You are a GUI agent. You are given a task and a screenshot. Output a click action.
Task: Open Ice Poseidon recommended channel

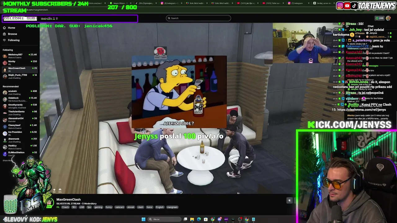(20, 133)
